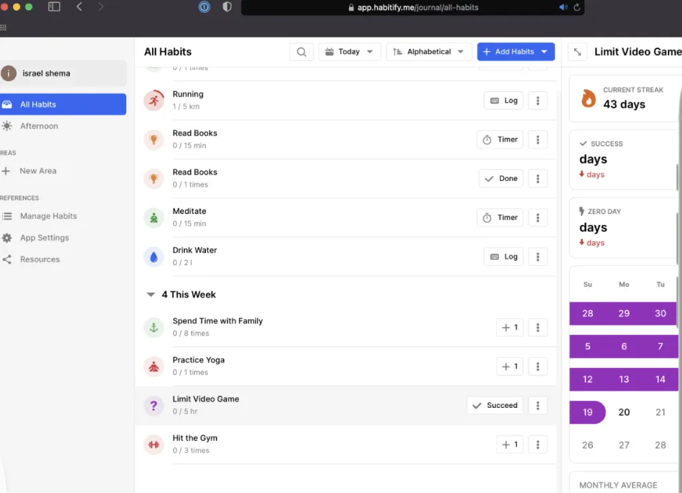Collapse the 4 This Week section

pyautogui.click(x=151, y=294)
